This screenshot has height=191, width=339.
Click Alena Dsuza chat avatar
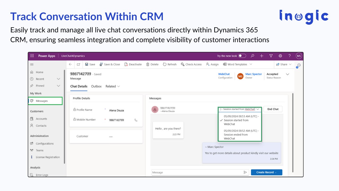155,109
